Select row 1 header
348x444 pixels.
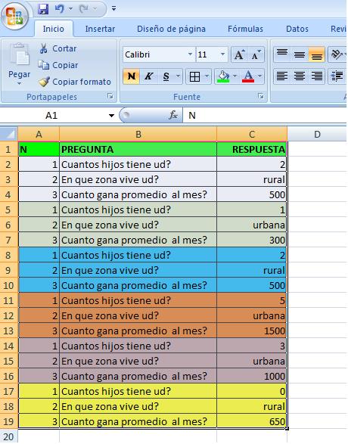pos(8,149)
